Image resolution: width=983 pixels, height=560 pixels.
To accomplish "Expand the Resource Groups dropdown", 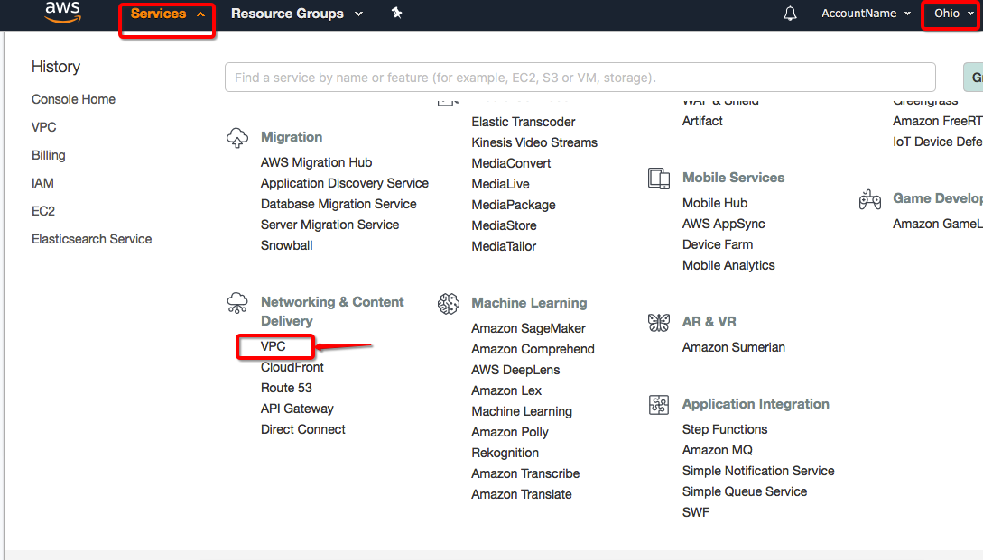I will click(x=296, y=14).
